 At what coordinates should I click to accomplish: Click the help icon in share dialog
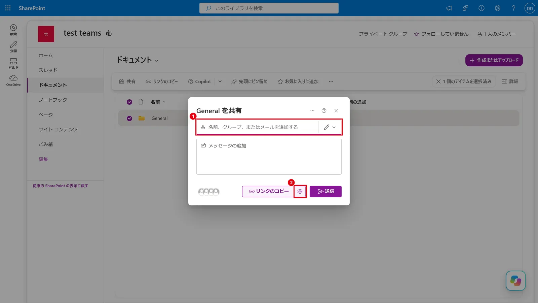pyautogui.click(x=324, y=111)
